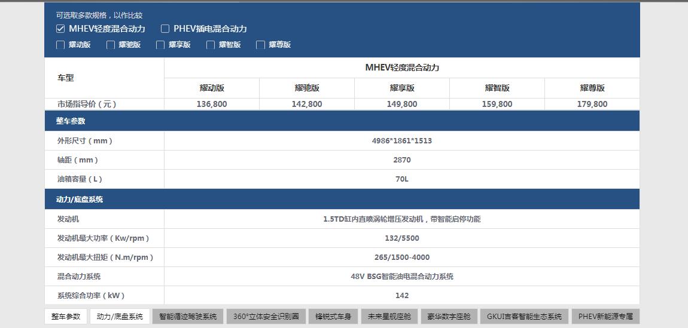Tick the 耀智版 checkbox

pyautogui.click(x=211, y=45)
